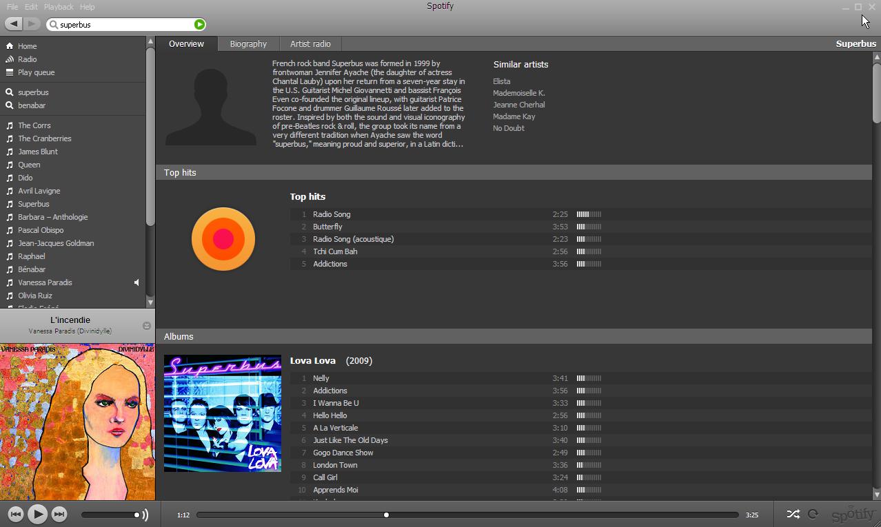
Task: Open the Playback menu
Action: 59,7
